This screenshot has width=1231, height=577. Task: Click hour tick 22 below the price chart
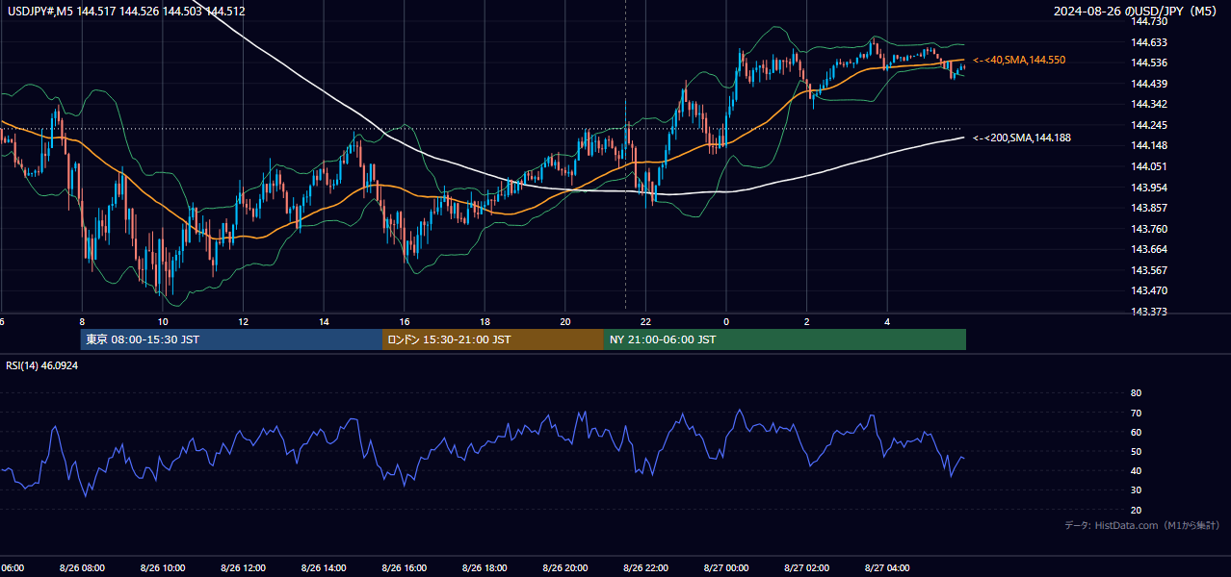tap(645, 322)
